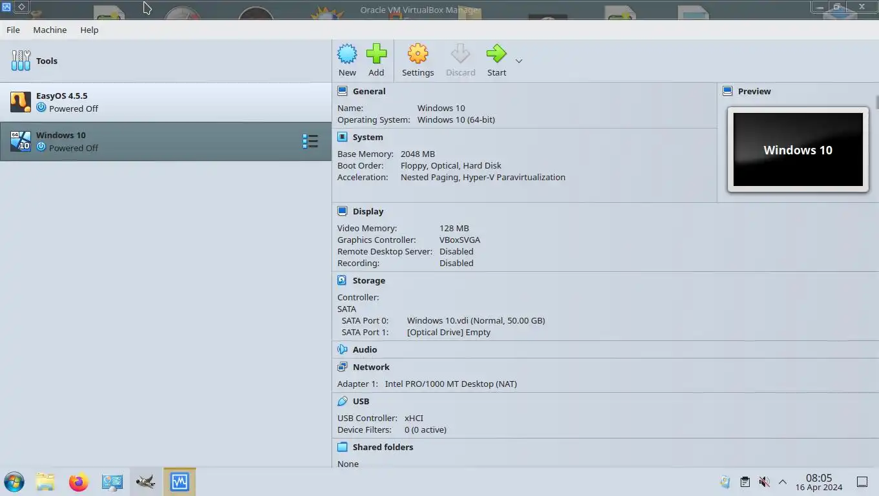
Task: Launch Firefox from the taskbar
Action: click(x=79, y=482)
